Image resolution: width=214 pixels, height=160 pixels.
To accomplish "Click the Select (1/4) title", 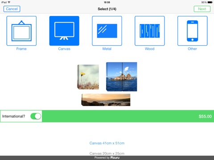I will (x=107, y=9).
